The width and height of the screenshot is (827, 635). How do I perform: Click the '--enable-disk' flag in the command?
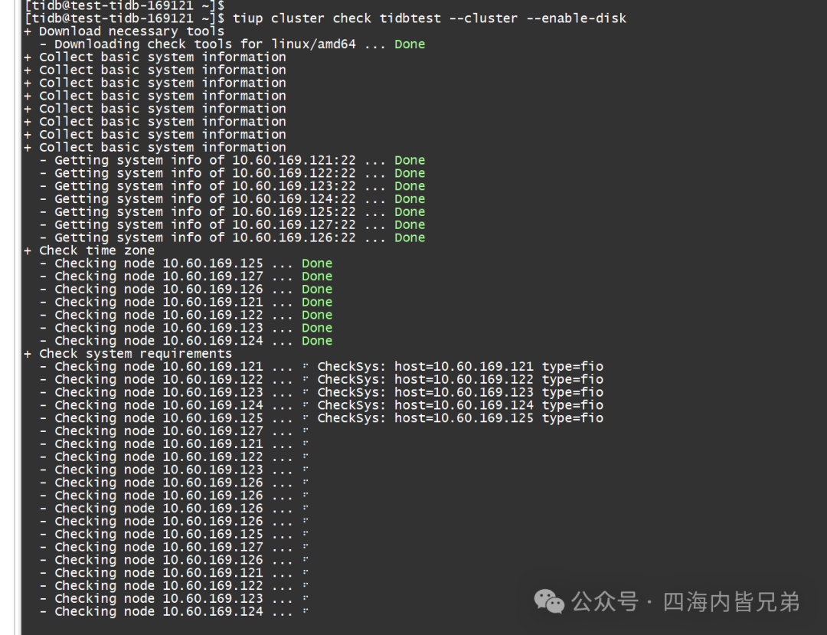coord(577,18)
